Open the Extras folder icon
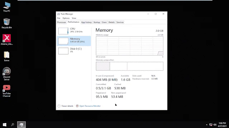The height and width of the screenshot is (128, 229). [6, 56]
